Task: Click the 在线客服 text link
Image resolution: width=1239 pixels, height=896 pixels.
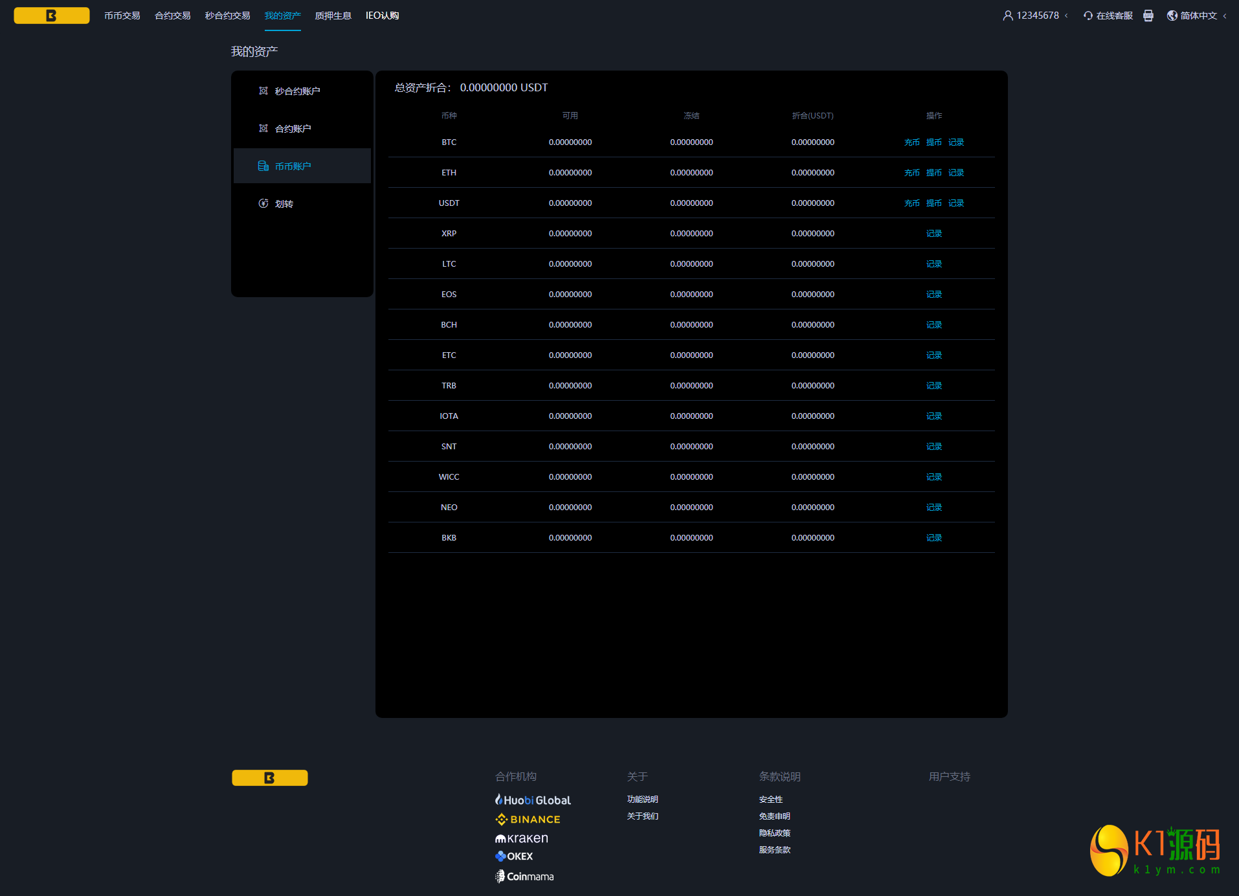Action: pos(1115,16)
